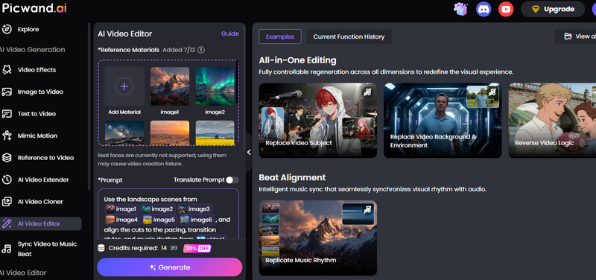
Task: Open the Discord icon
Action: (x=484, y=9)
